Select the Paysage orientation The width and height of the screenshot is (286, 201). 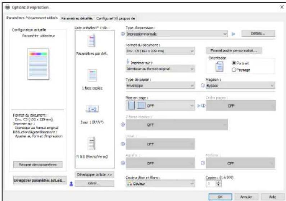click(x=241, y=70)
